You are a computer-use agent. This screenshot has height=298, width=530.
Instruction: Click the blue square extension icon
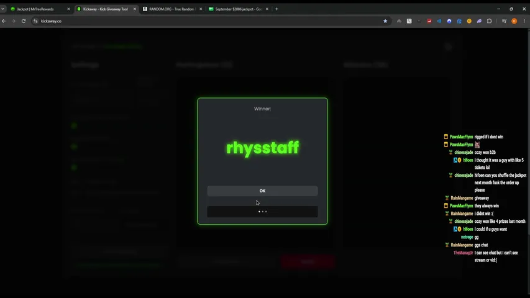pyautogui.click(x=459, y=21)
